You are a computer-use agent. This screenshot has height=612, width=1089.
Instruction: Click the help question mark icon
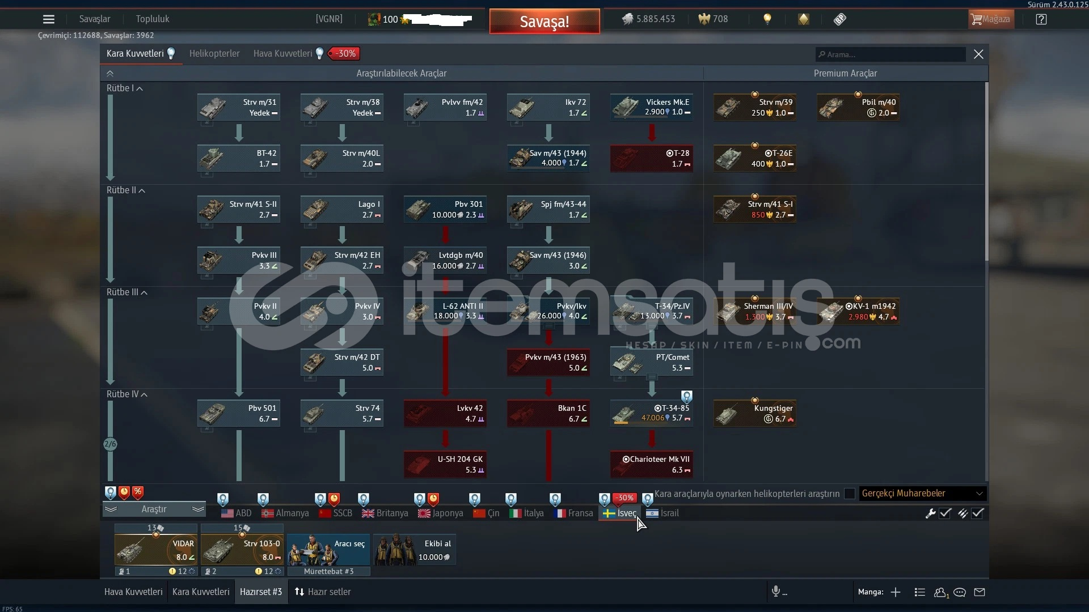coord(1041,19)
